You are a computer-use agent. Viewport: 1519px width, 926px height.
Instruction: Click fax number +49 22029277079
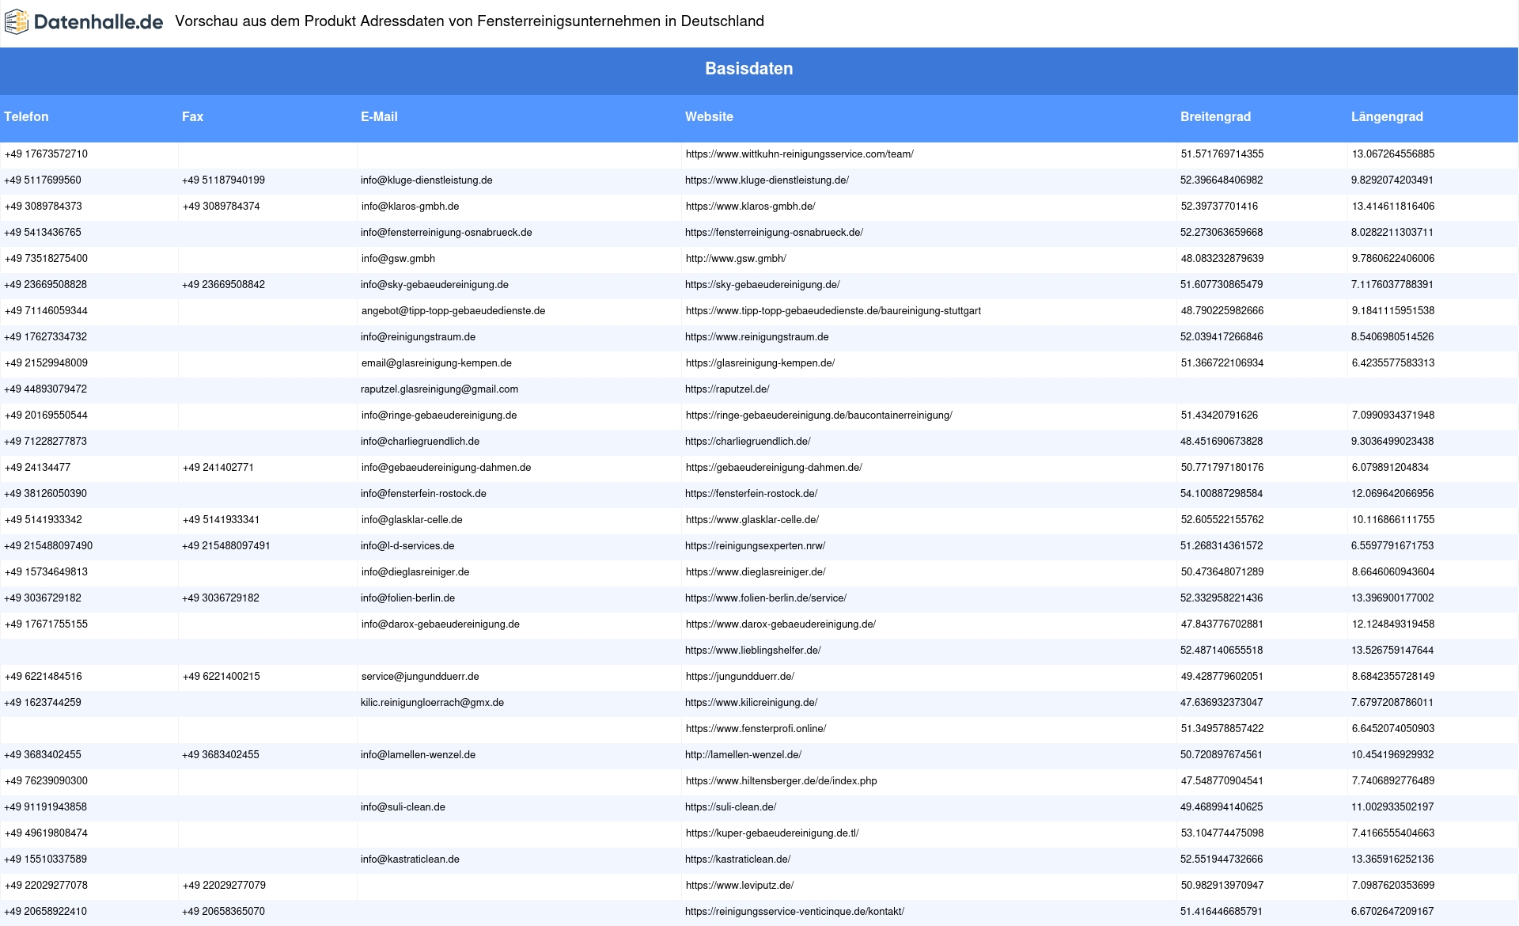(x=224, y=886)
